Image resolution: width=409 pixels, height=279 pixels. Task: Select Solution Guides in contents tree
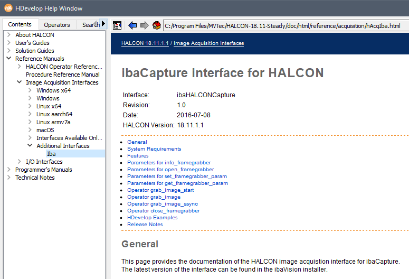(35, 51)
